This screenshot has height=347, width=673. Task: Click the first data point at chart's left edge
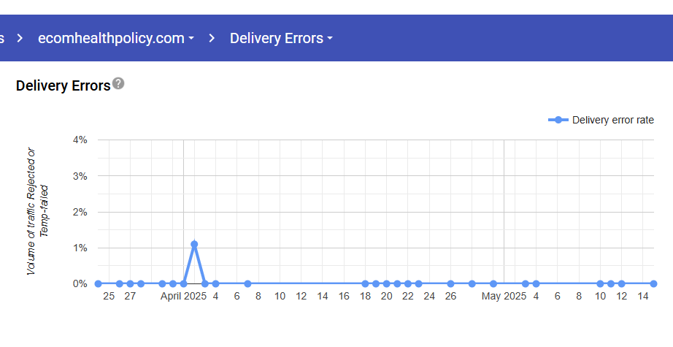coord(98,283)
